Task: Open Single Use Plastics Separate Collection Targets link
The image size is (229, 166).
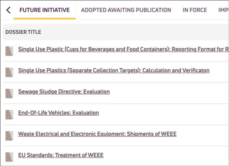Action: click(114, 70)
